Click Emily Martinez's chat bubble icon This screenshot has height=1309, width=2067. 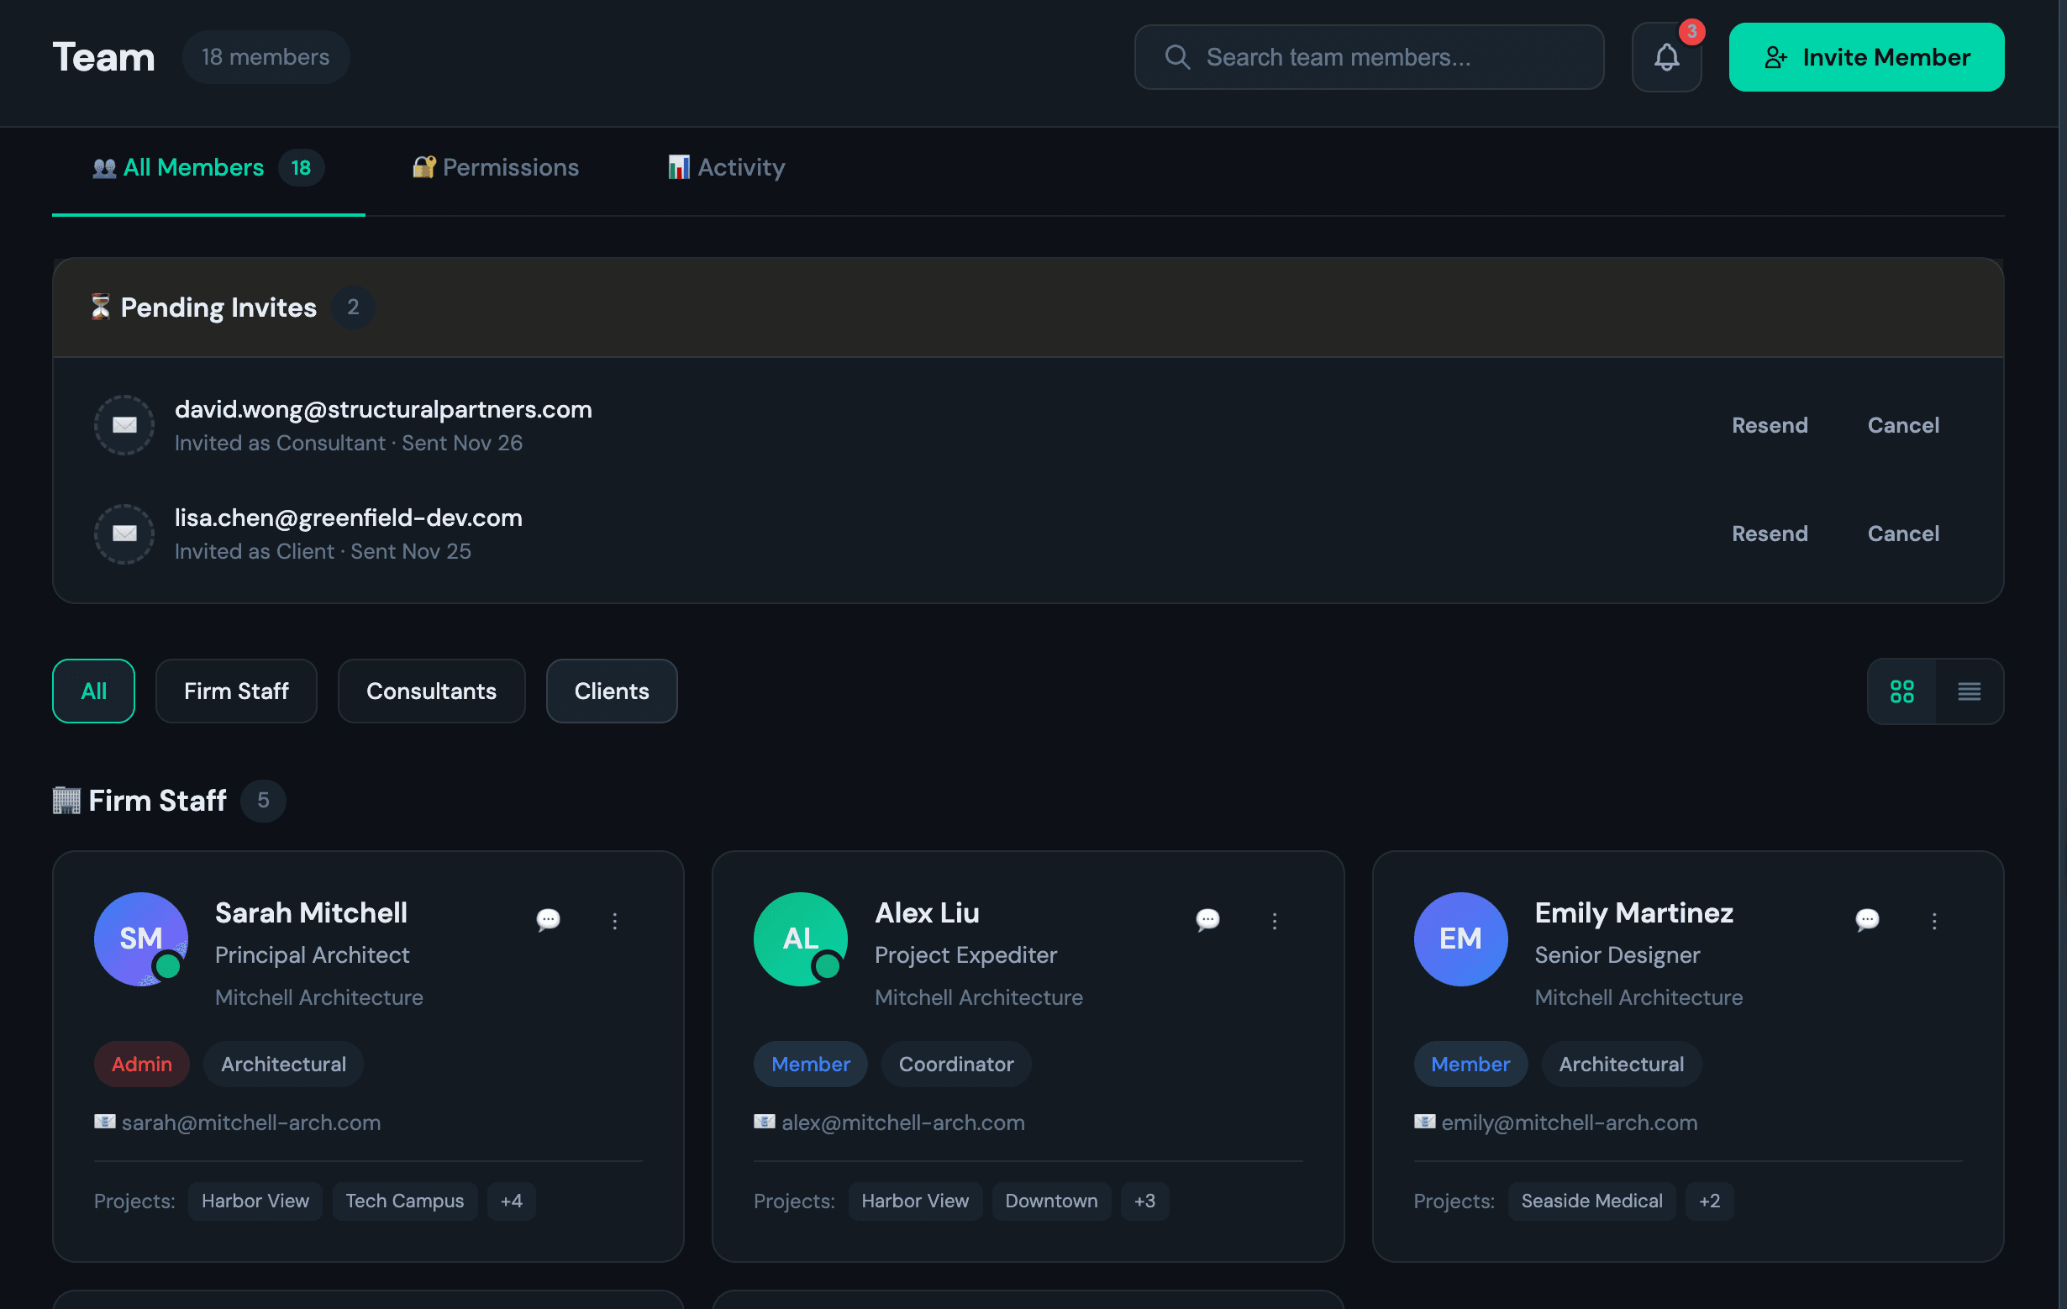(x=1867, y=920)
